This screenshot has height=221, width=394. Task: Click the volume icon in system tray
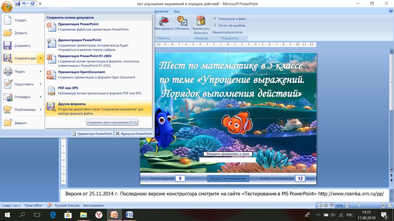tap(333, 215)
